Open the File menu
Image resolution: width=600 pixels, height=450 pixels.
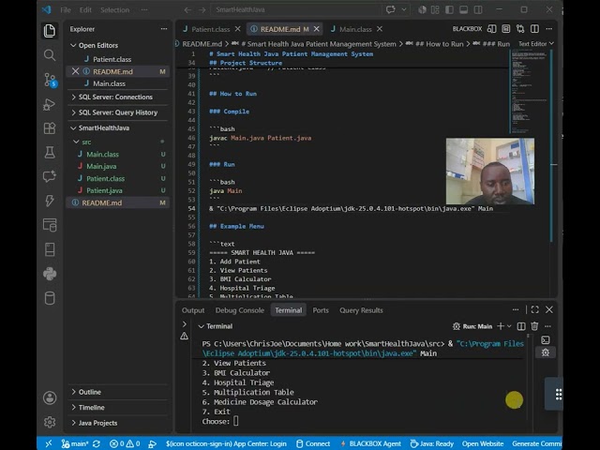(x=66, y=10)
